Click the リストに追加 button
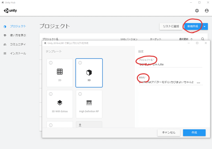Screen dimensions: 212x149 tap(171, 26)
